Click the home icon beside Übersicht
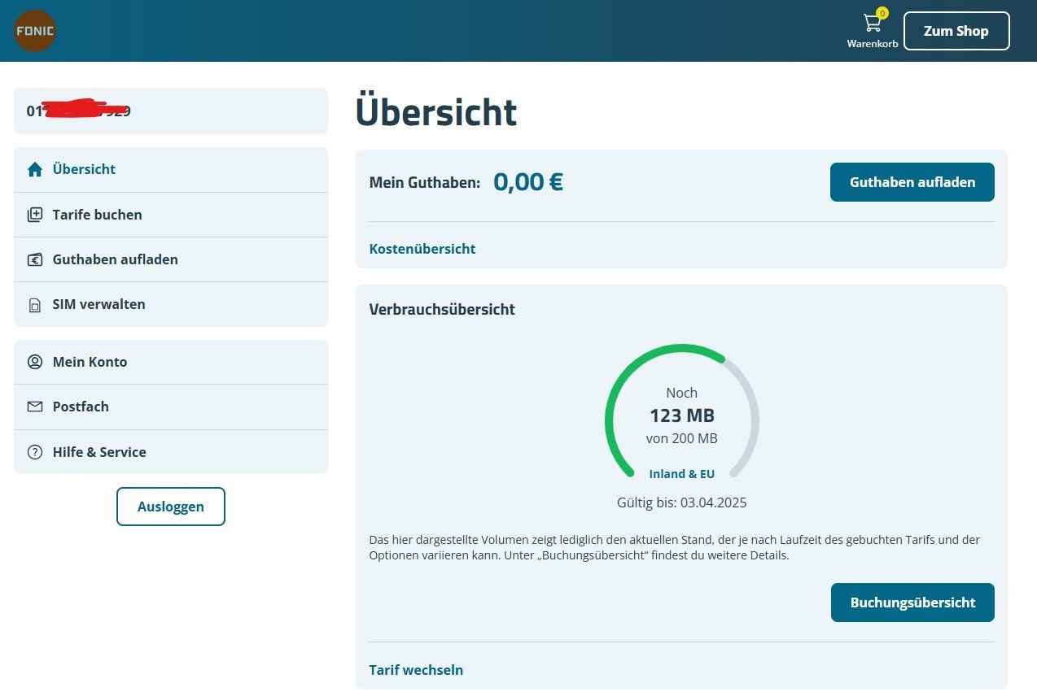1037x696 pixels. [x=35, y=169]
